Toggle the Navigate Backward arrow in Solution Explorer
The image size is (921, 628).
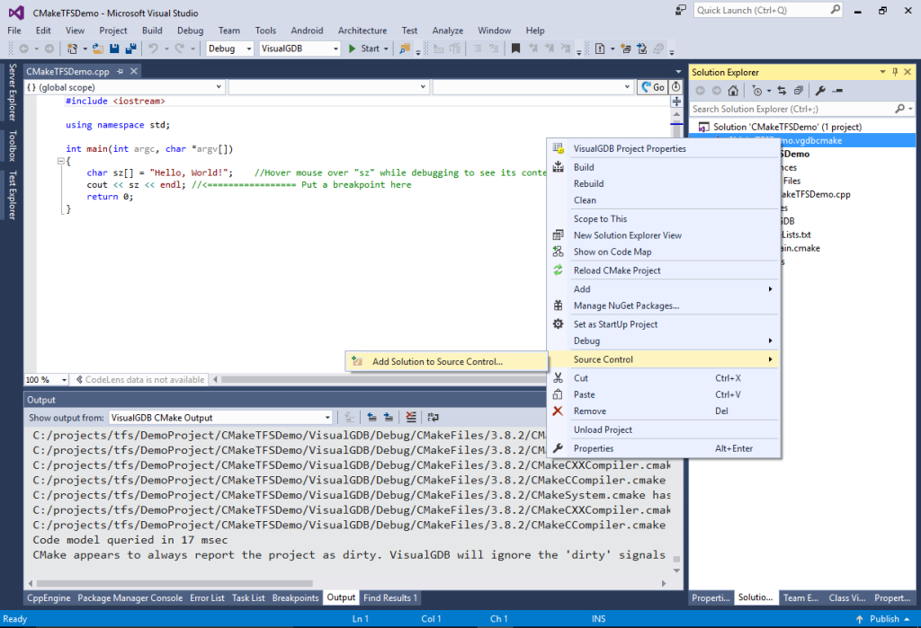[701, 90]
